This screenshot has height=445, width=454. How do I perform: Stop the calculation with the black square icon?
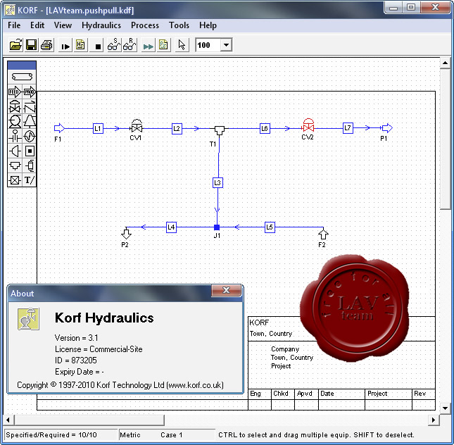(98, 46)
